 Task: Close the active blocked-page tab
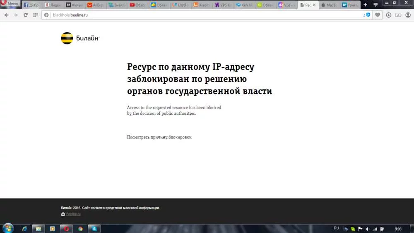pyautogui.click(x=314, y=5)
